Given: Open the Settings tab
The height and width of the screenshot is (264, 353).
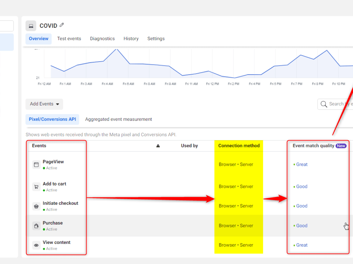Looking at the screenshot, I should pyautogui.click(x=156, y=39).
